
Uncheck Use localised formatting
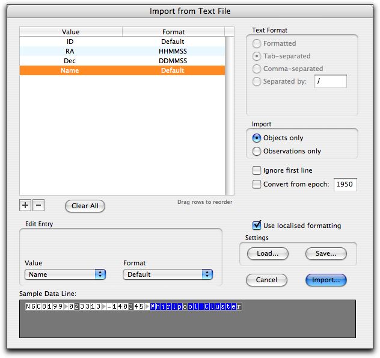click(257, 225)
